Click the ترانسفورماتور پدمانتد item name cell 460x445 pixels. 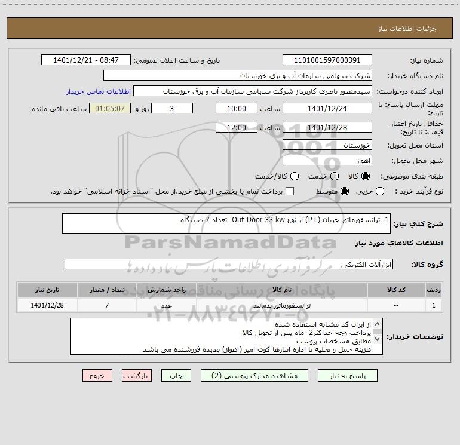pyautogui.click(x=281, y=305)
